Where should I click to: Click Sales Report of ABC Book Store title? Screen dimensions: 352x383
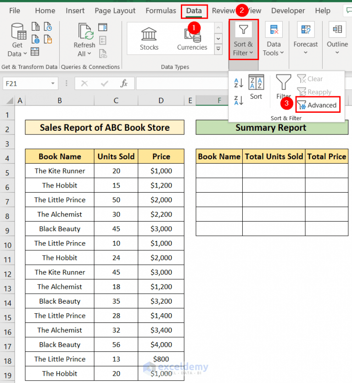pos(105,127)
